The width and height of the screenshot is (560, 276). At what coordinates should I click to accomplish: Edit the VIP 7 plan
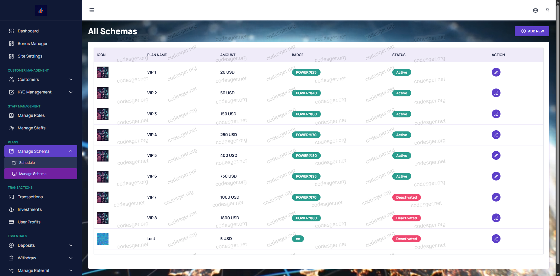click(496, 197)
